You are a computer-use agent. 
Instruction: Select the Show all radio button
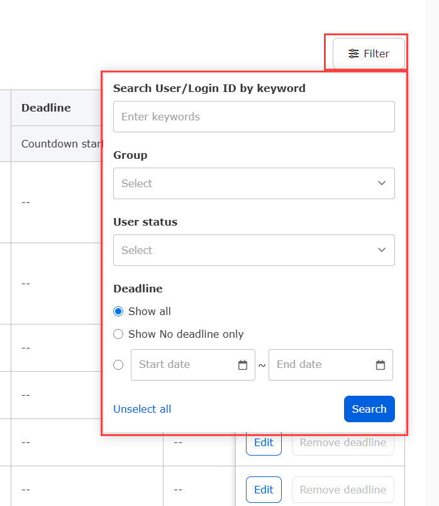118,311
